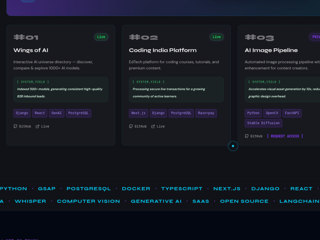320x240 pixels.
Task: Click the Next.js tag on Coding India card
Action: [139, 113]
